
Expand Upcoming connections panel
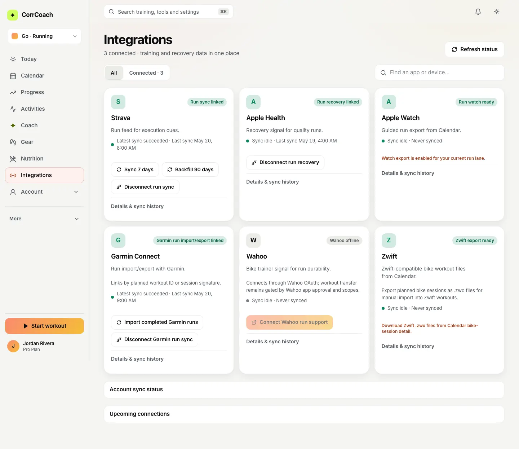point(304,414)
